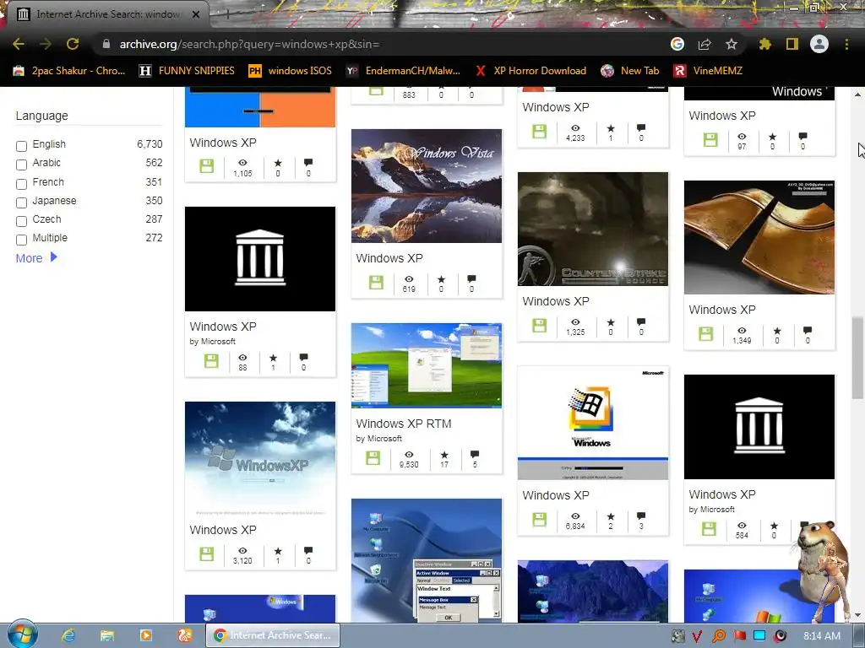Bookmark this page with the star icon
865x648 pixels.
click(732, 44)
